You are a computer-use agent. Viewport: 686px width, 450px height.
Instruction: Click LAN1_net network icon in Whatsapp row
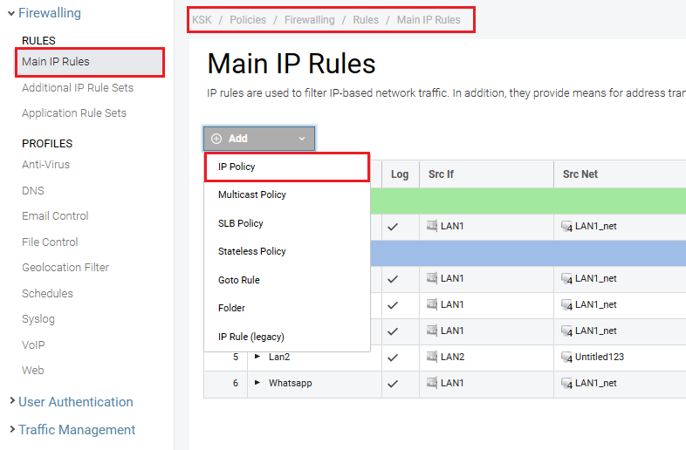tap(567, 384)
